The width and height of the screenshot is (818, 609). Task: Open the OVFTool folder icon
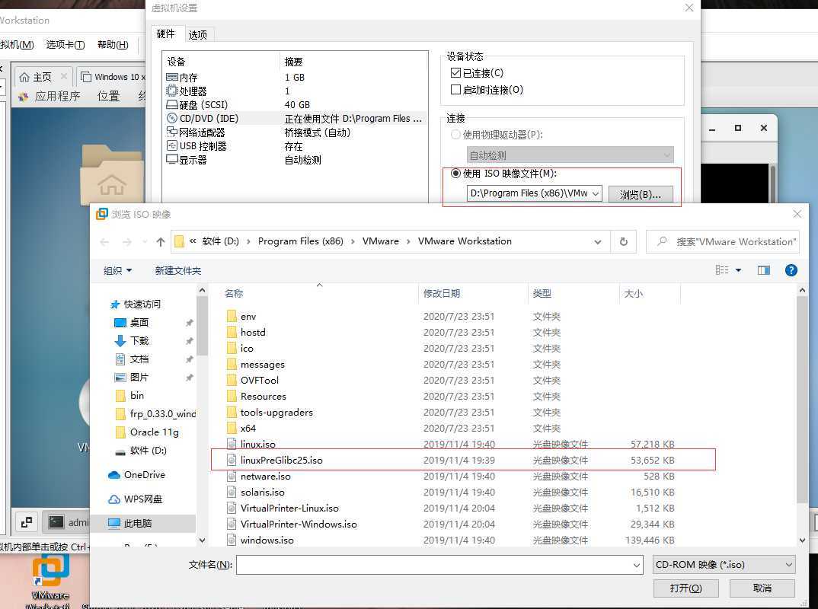232,380
